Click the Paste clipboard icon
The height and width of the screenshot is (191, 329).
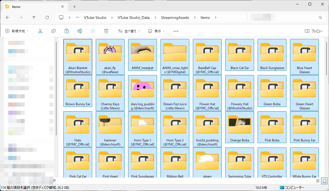coord(66,31)
